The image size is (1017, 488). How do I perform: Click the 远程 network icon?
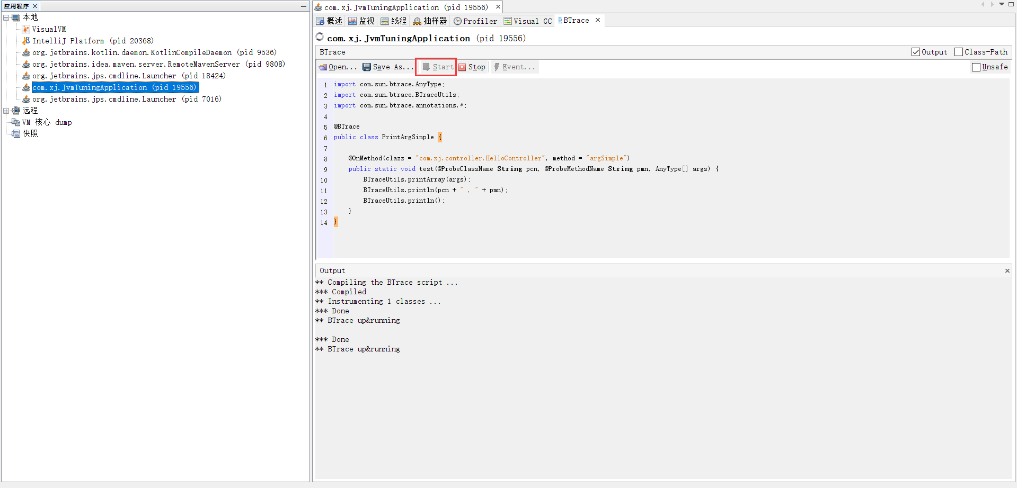(x=16, y=111)
